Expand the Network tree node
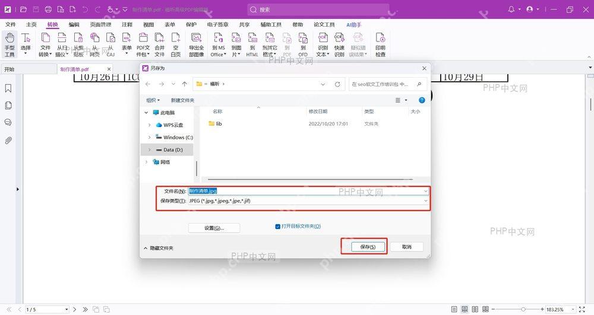 [x=146, y=162]
